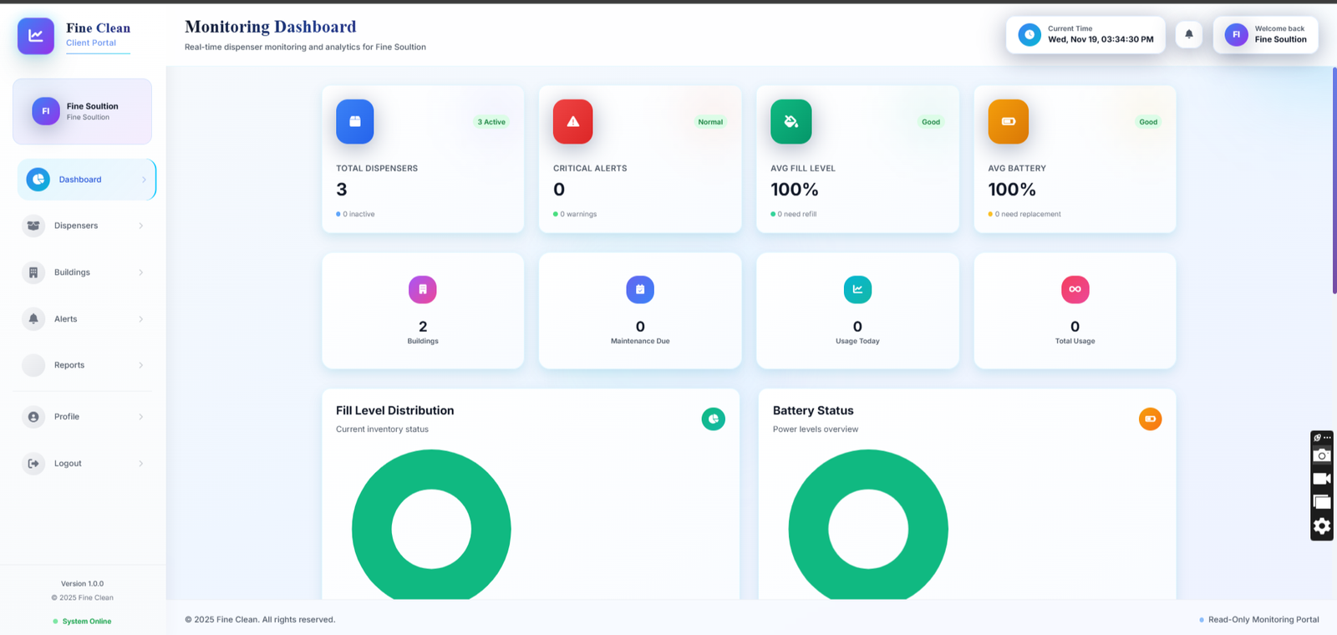Screen dimensions: 1337x635
Task: Navigate to Buildings in the sidebar
Action: pyautogui.click(x=83, y=272)
